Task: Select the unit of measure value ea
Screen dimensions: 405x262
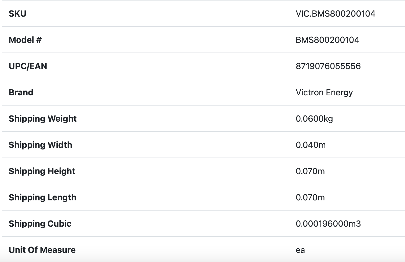Action: pyautogui.click(x=300, y=250)
